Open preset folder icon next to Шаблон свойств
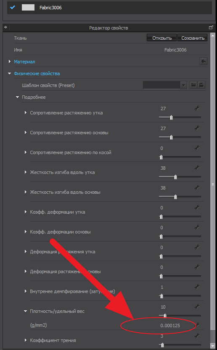Viewport: 217px width, 350px height. (x=193, y=85)
